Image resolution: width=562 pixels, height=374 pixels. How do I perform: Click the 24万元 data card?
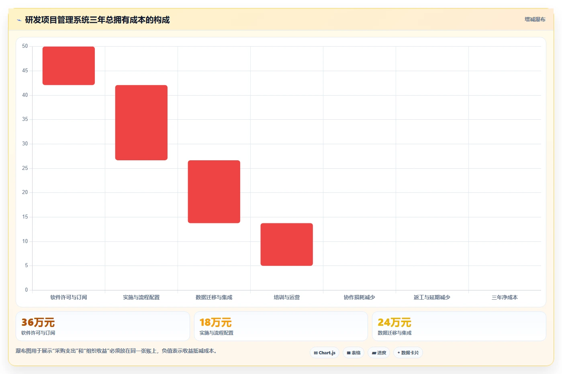point(459,326)
